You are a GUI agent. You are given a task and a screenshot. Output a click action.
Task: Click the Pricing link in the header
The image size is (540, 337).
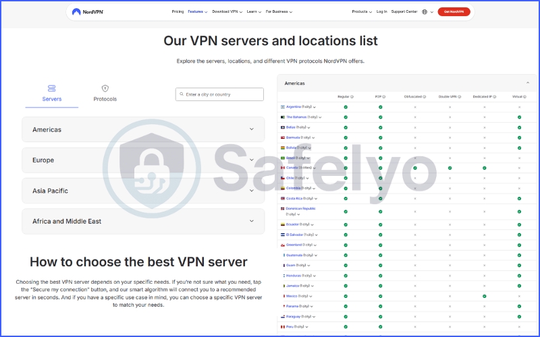click(x=178, y=11)
